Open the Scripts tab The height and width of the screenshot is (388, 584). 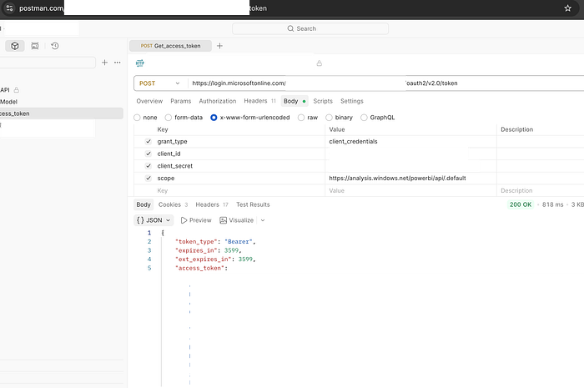(323, 101)
